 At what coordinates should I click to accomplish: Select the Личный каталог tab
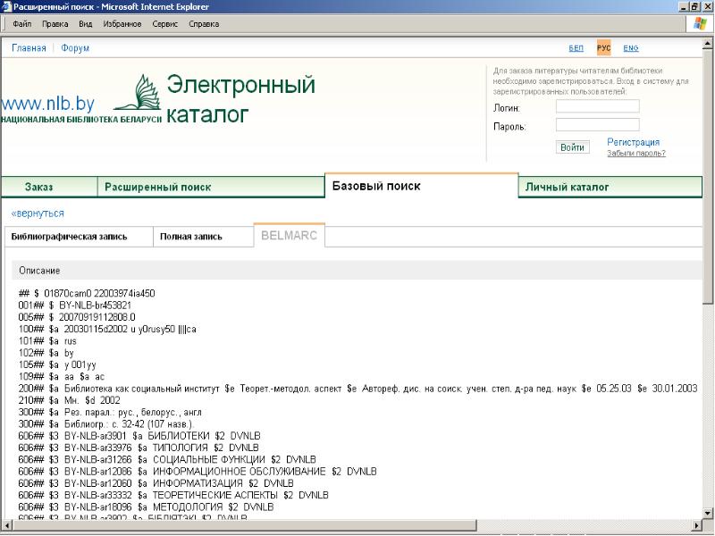pyautogui.click(x=567, y=187)
